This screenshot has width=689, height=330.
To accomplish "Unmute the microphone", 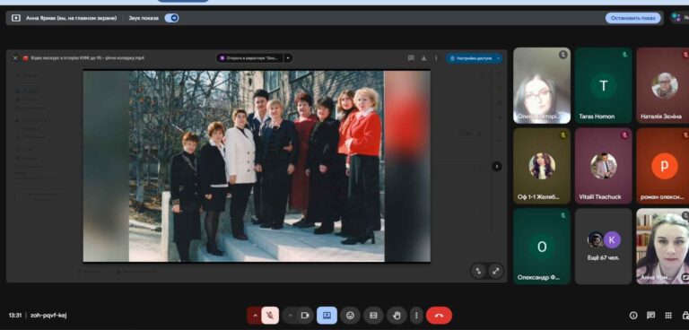I will click(270, 316).
